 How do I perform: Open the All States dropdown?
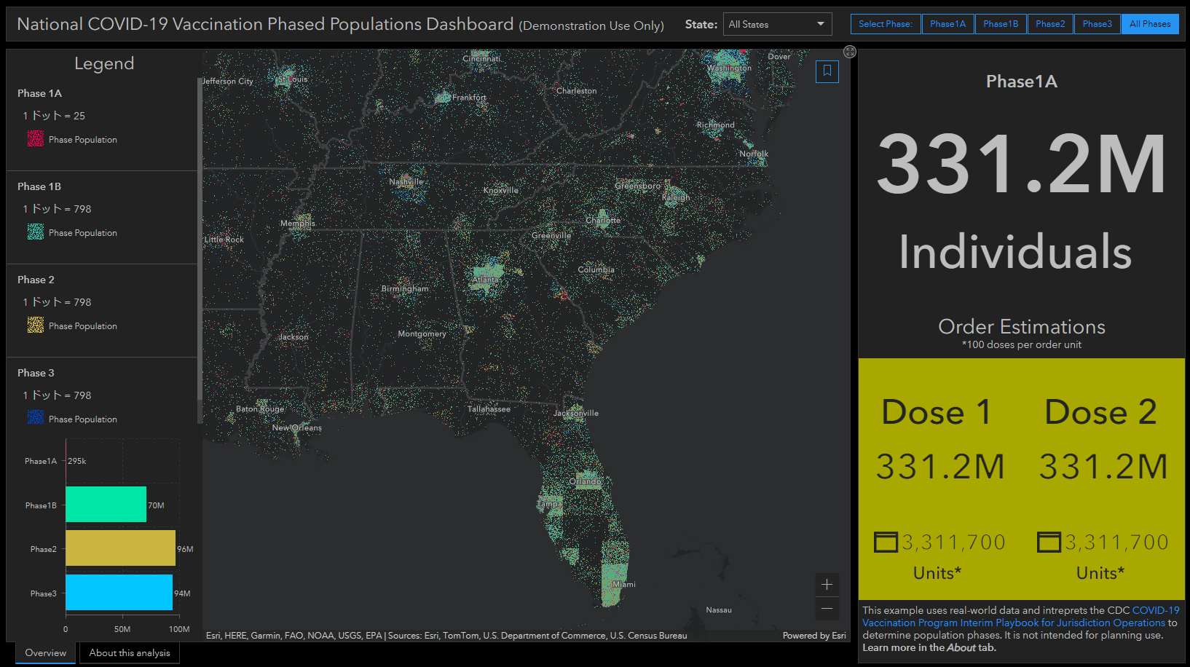tap(777, 24)
